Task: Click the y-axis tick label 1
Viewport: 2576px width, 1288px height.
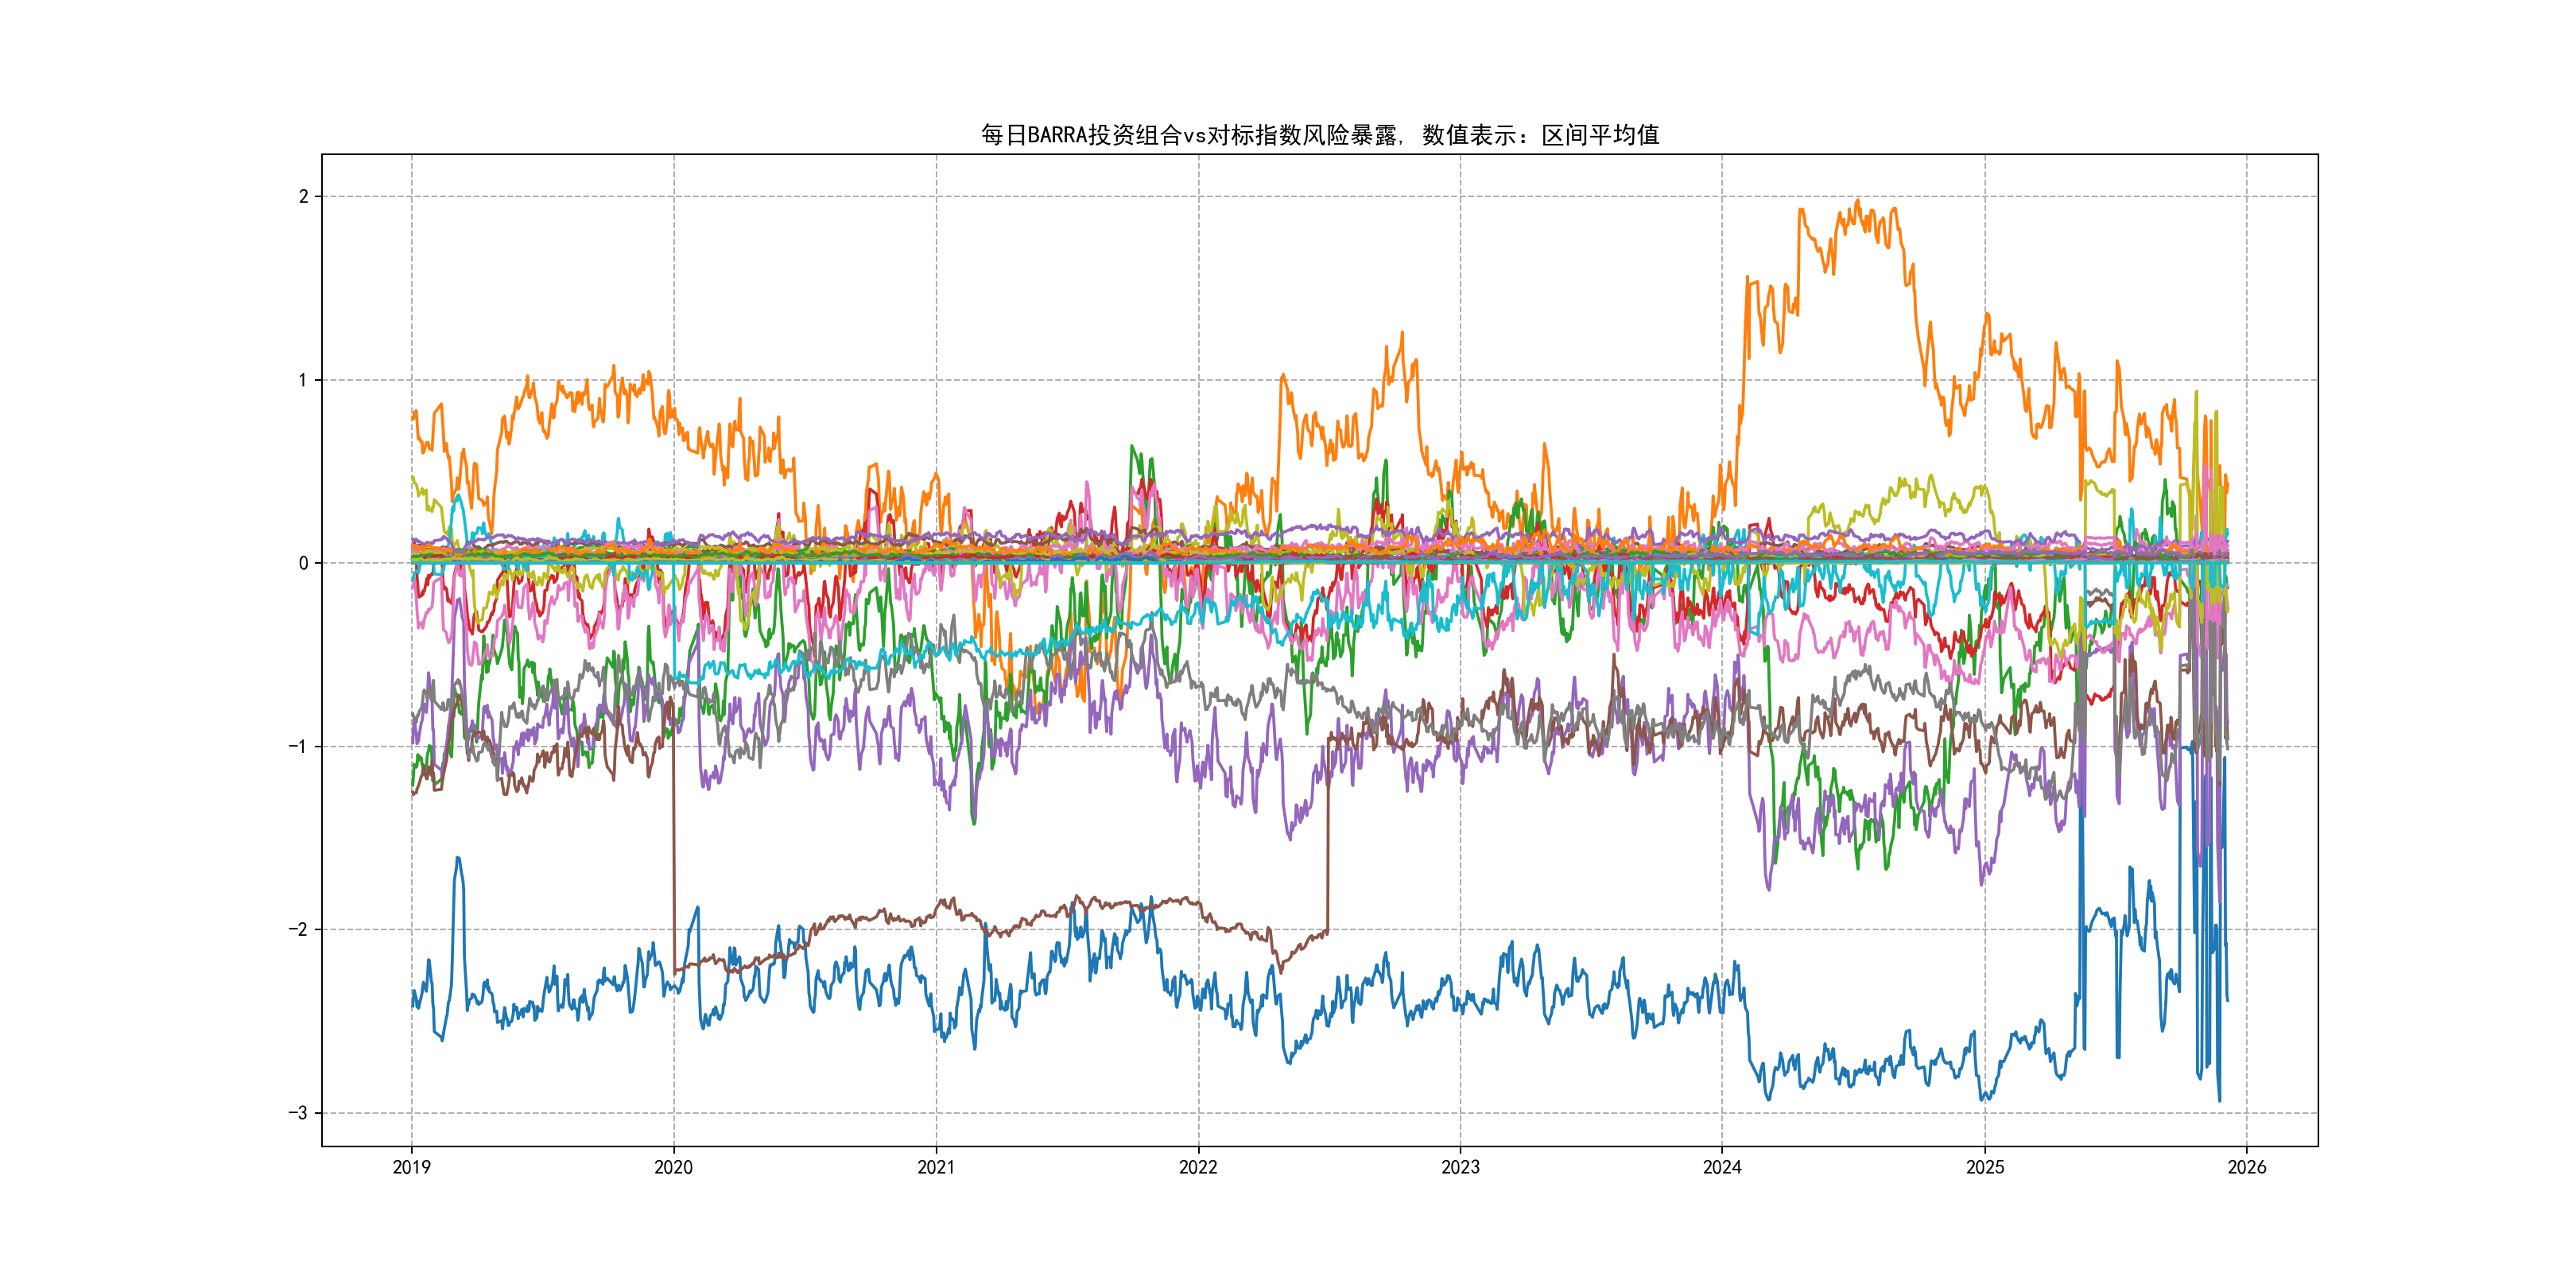Action: [x=303, y=380]
